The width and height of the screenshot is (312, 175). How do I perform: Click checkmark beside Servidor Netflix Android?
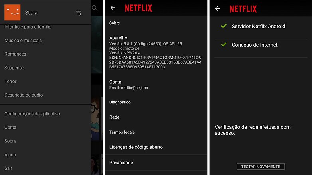pyautogui.click(x=224, y=26)
